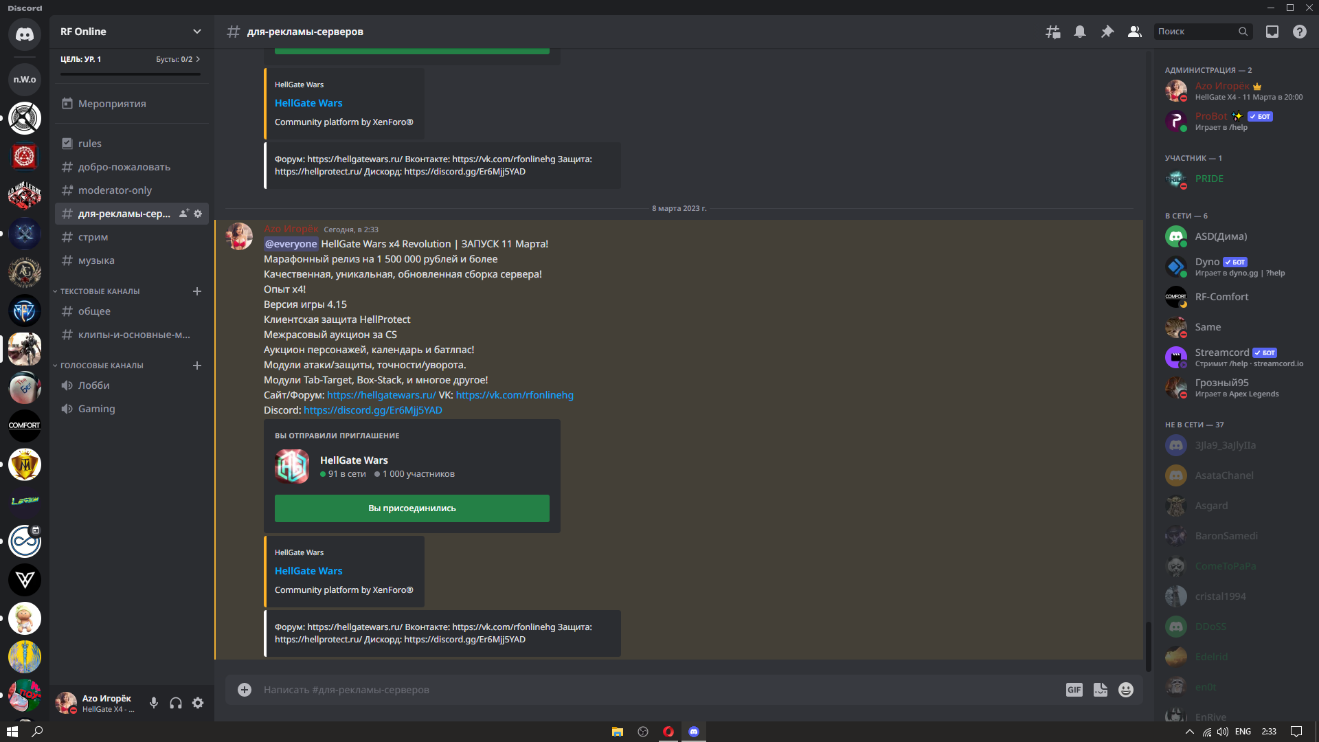Screen dimensions: 1319x742
Task: Open own user panel Azo Игорёк
Action: click(96, 703)
